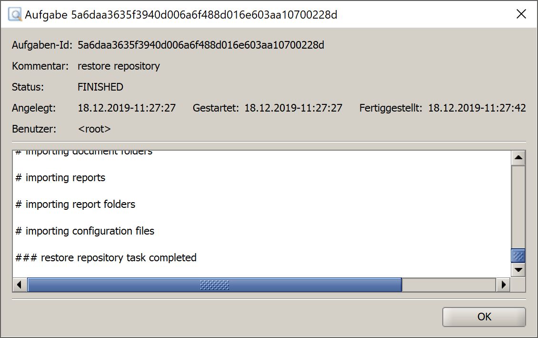Click vertical scrollbar track above the thumb
Image resolution: width=538 pixels, height=338 pixels.
(518, 207)
